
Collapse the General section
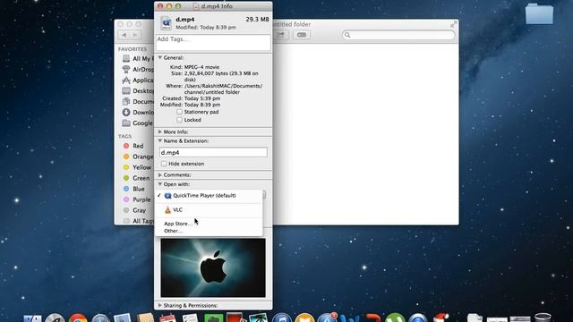[160, 57]
